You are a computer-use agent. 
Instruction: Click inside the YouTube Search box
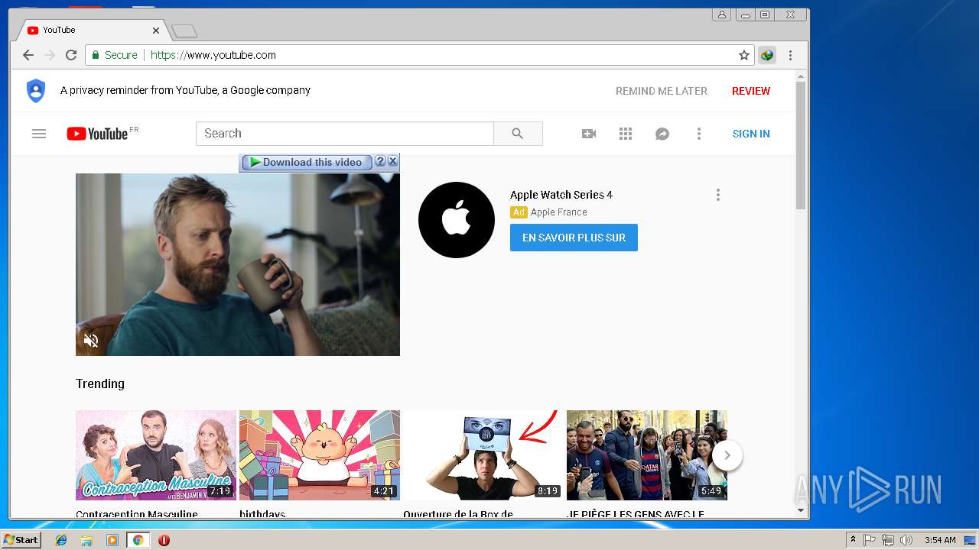point(345,134)
